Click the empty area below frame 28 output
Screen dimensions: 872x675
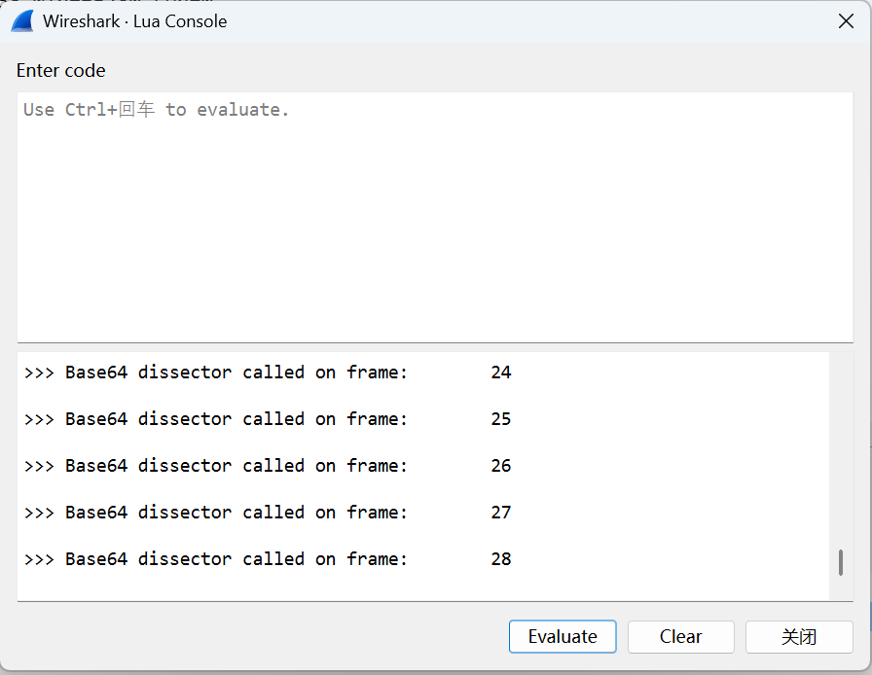click(422, 586)
